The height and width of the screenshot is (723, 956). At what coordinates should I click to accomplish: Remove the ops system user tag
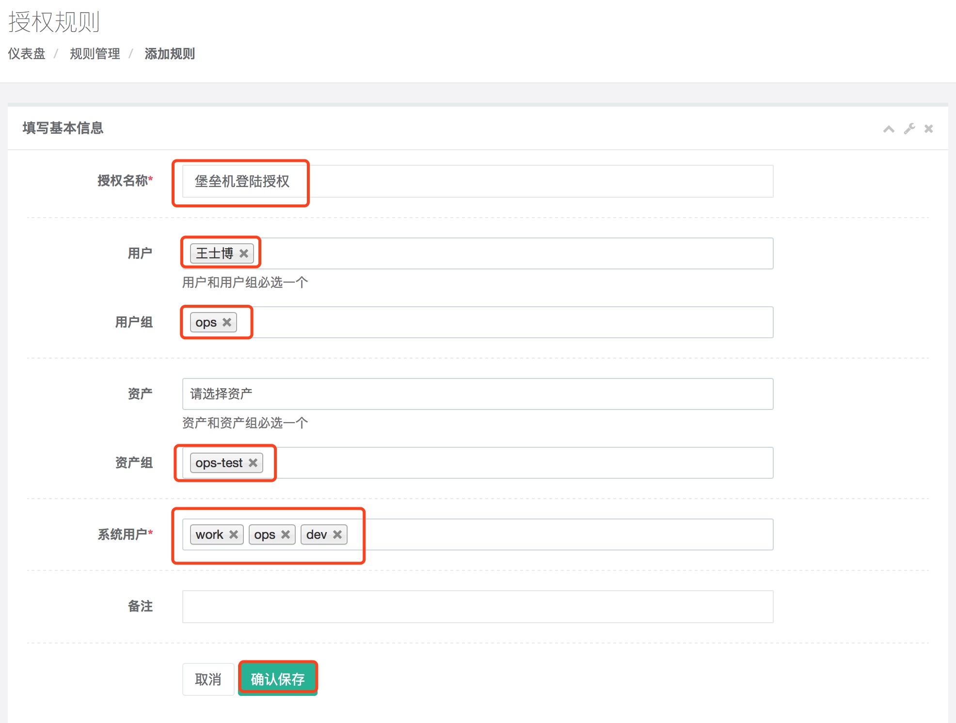pyautogui.click(x=286, y=534)
